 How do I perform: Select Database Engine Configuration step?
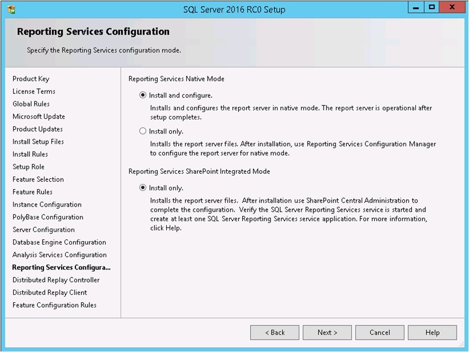59,242
